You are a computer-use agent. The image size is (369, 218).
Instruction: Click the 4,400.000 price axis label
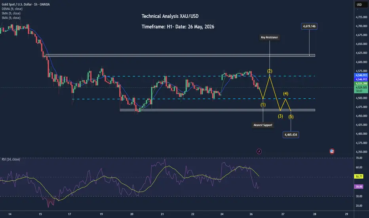tap(361, 134)
